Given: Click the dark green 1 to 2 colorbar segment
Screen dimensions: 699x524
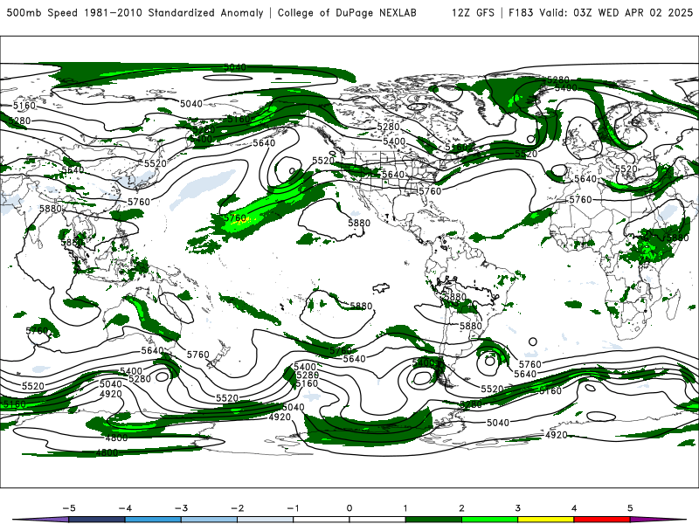Looking at the screenshot, I should pos(433,520).
